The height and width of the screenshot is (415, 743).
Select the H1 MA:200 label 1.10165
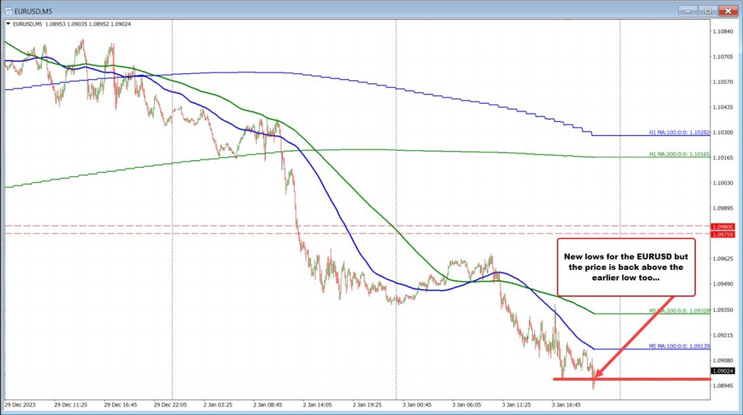(x=680, y=155)
